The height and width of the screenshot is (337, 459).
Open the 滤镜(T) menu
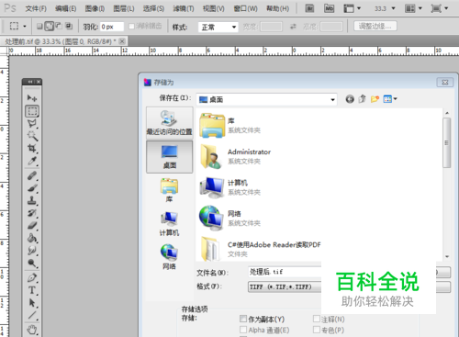[x=184, y=8]
